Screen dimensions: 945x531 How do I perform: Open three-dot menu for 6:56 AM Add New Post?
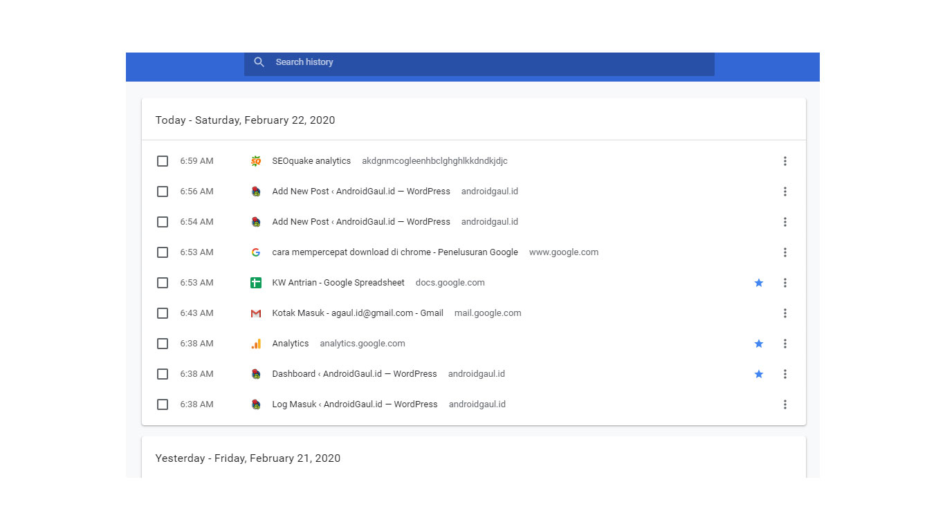coord(785,192)
